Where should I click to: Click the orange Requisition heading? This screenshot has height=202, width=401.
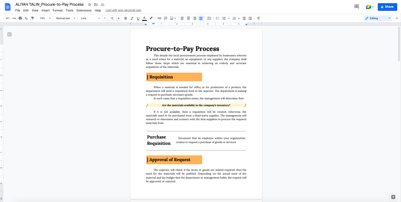point(174,77)
